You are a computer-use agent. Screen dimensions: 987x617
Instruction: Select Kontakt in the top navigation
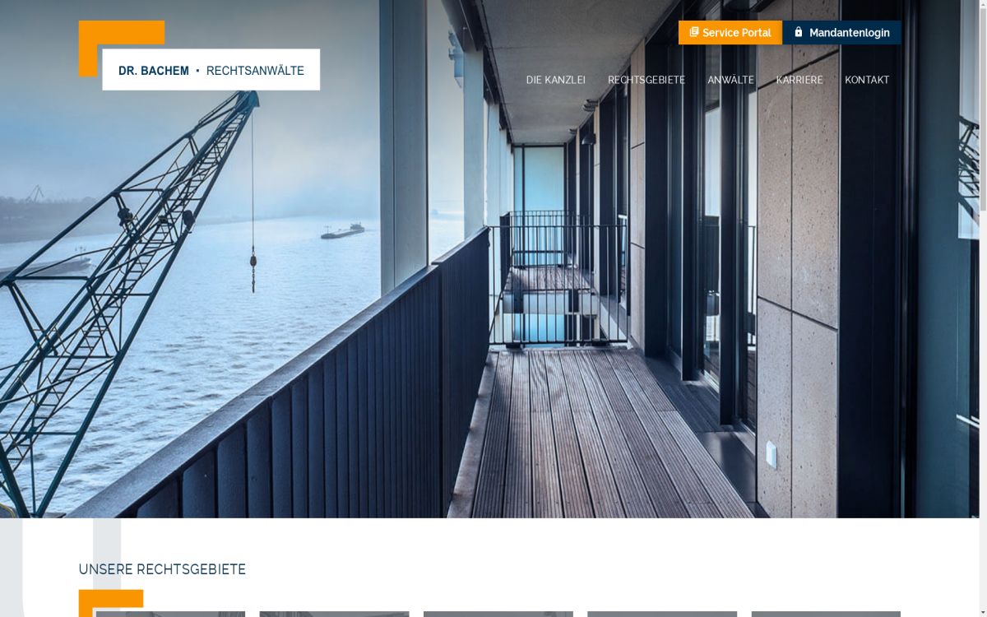(867, 80)
